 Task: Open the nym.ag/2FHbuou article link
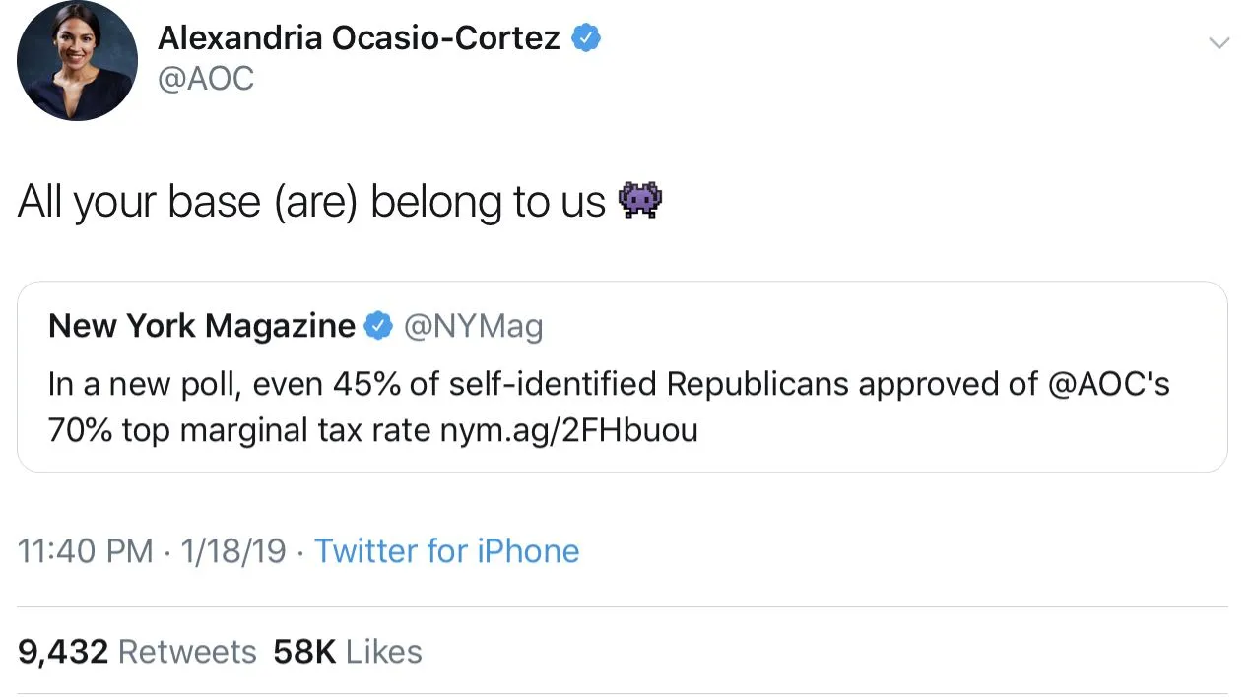(569, 430)
